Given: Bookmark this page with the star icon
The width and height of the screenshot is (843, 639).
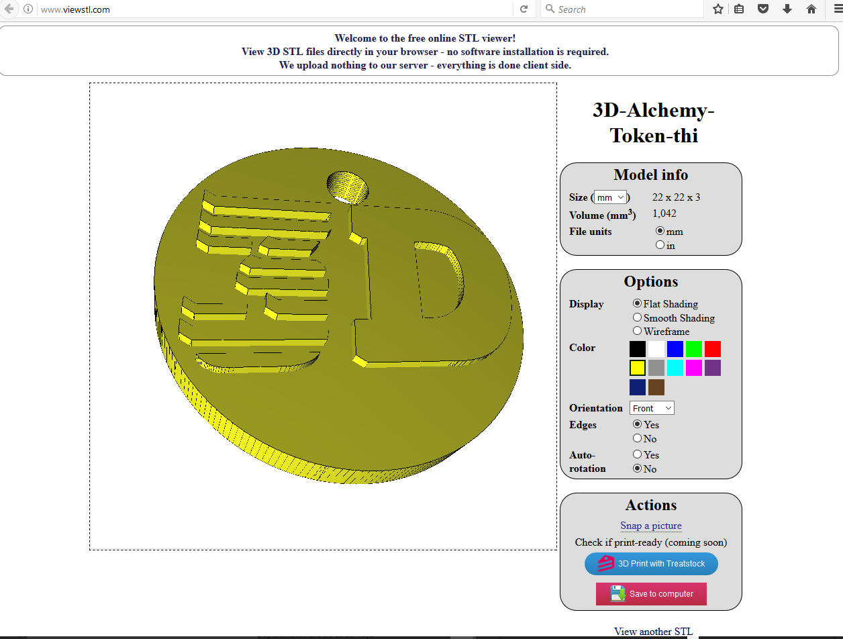Looking at the screenshot, I should (x=718, y=9).
